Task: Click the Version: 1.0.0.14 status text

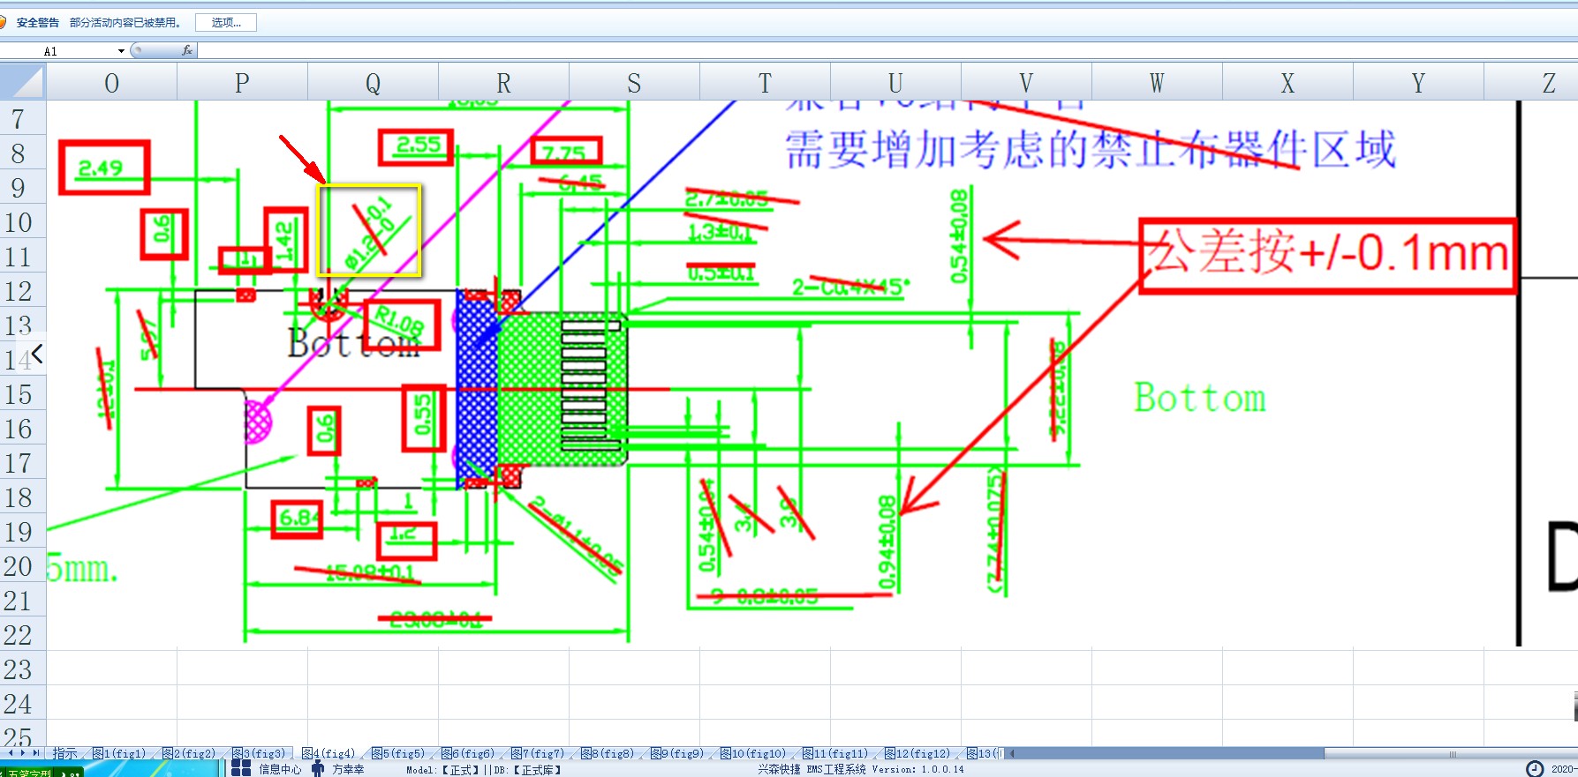Action: (918, 770)
